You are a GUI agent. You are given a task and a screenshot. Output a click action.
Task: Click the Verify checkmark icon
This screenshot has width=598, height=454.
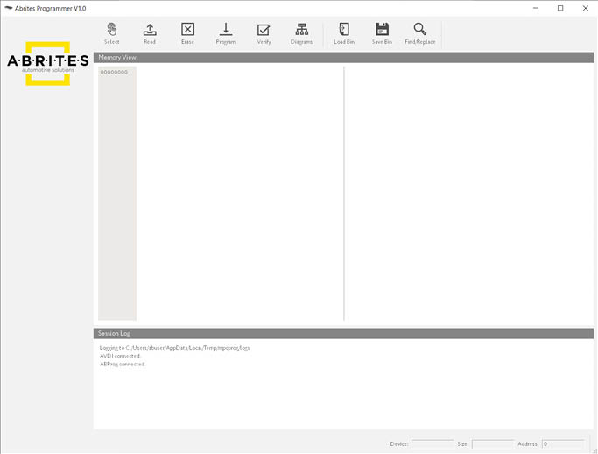click(264, 30)
